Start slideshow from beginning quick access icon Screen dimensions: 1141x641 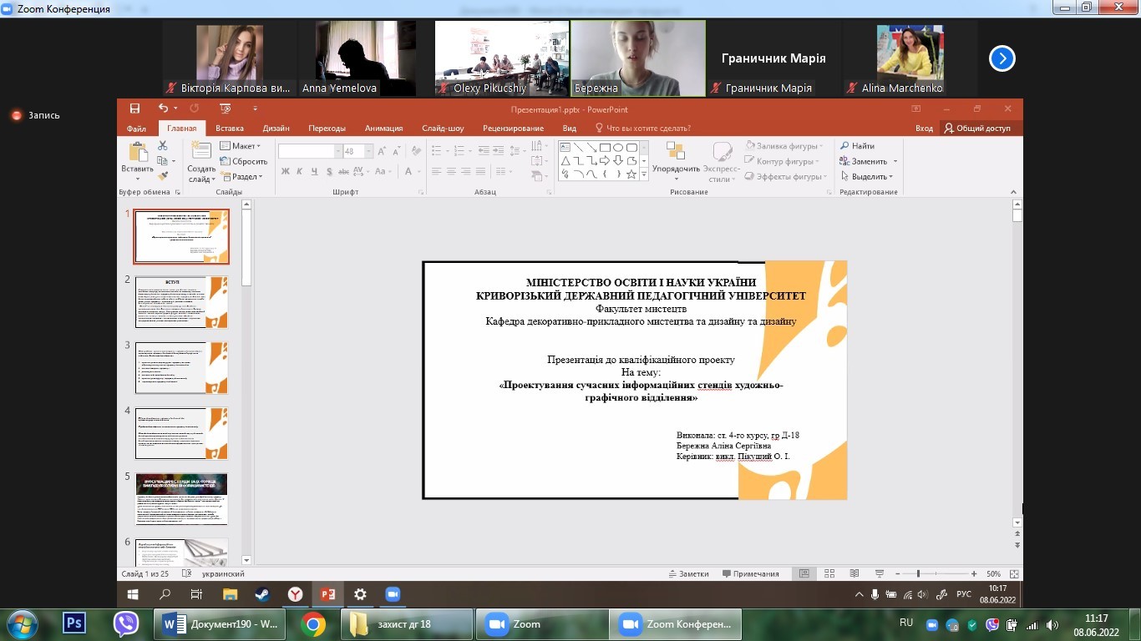click(x=225, y=109)
